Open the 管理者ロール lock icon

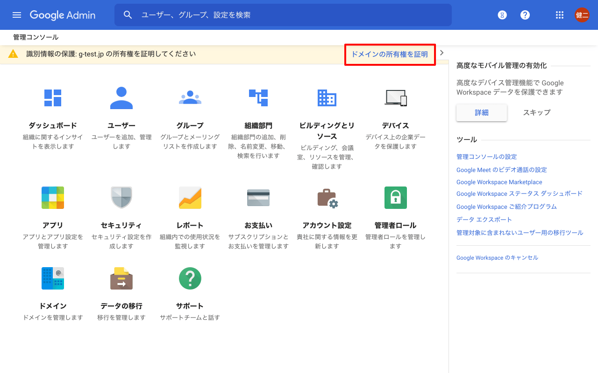pos(396,198)
